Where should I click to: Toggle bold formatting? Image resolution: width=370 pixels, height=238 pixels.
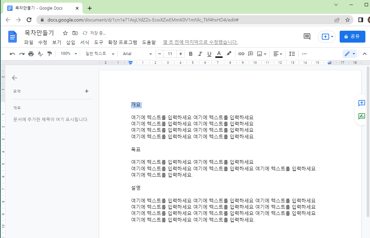[191, 53]
